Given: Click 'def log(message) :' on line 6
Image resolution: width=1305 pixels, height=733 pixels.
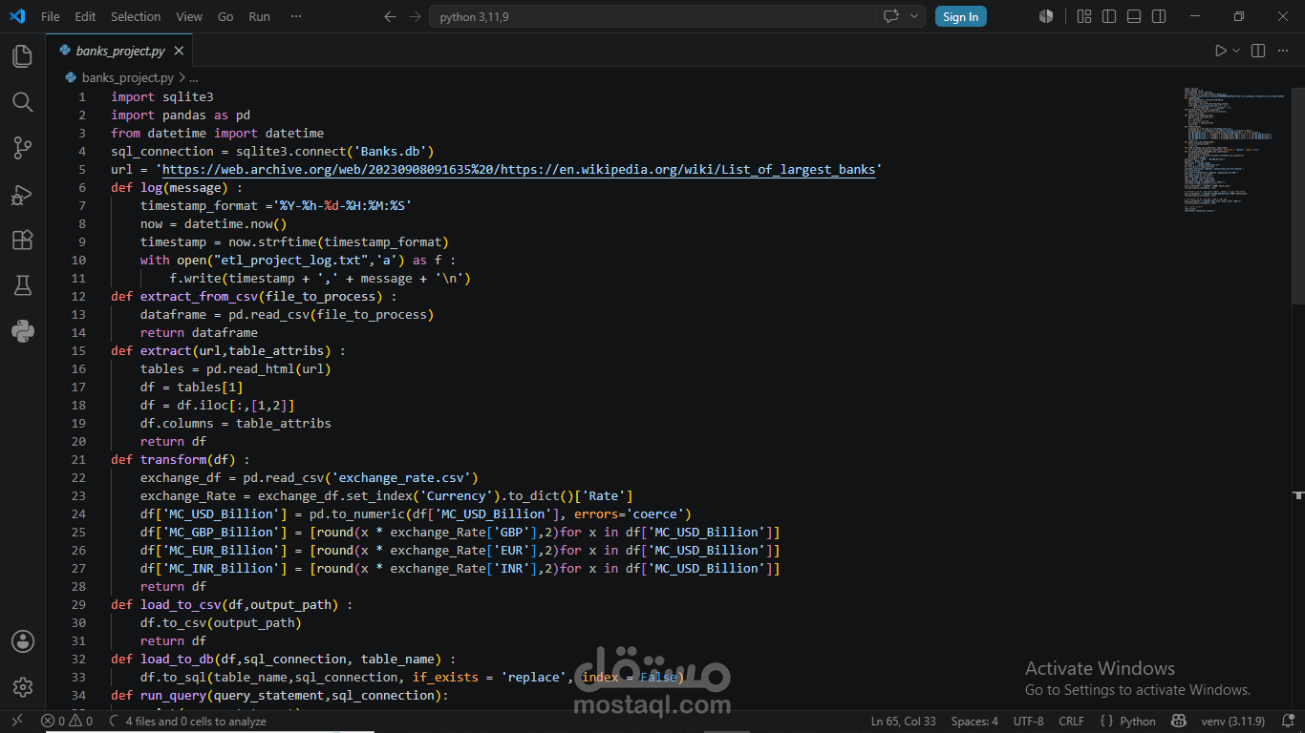Looking at the screenshot, I should pyautogui.click(x=177, y=187).
